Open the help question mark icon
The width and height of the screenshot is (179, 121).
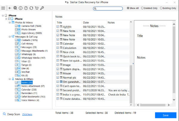tap(26, 8)
